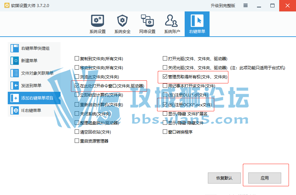This screenshot has width=296, height=195.
Task: Select 添加右键菜单项目 in sidebar
Action: coord(34,98)
